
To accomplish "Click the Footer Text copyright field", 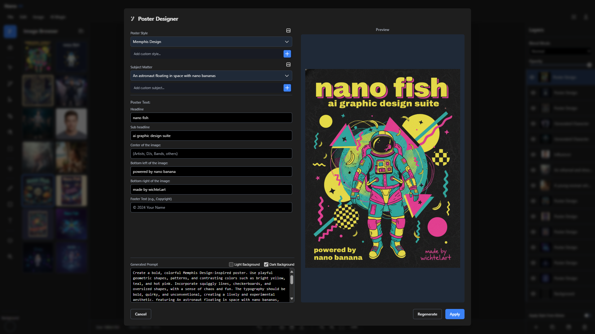I will point(211,208).
